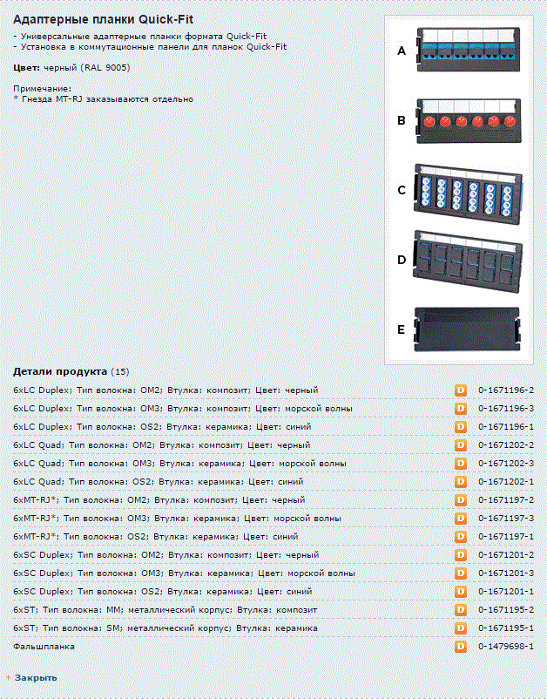Select row 6xST SM металлический корпус

click(x=165, y=628)
